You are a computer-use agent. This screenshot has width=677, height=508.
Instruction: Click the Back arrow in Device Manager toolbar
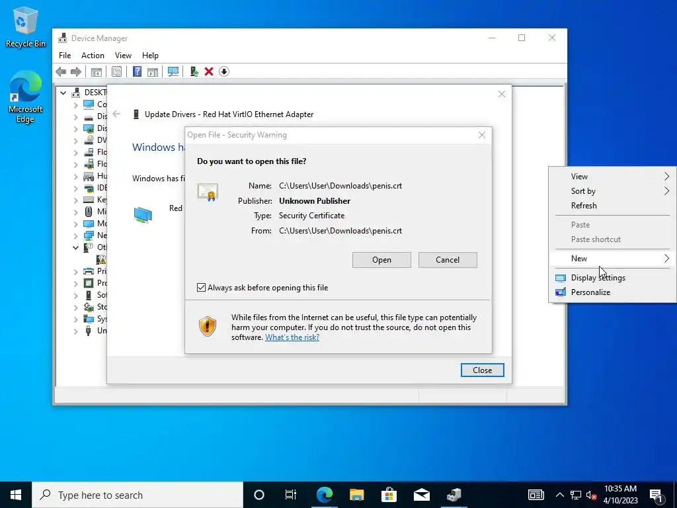[x=61, y=71]
